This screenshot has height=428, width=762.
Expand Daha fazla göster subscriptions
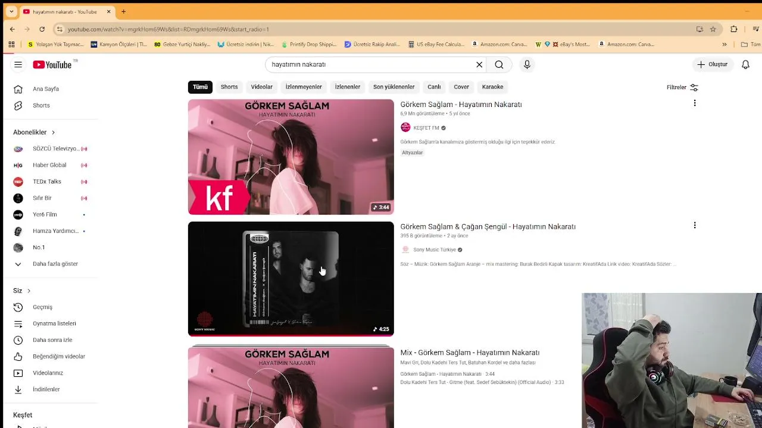[x=51, y=264]
